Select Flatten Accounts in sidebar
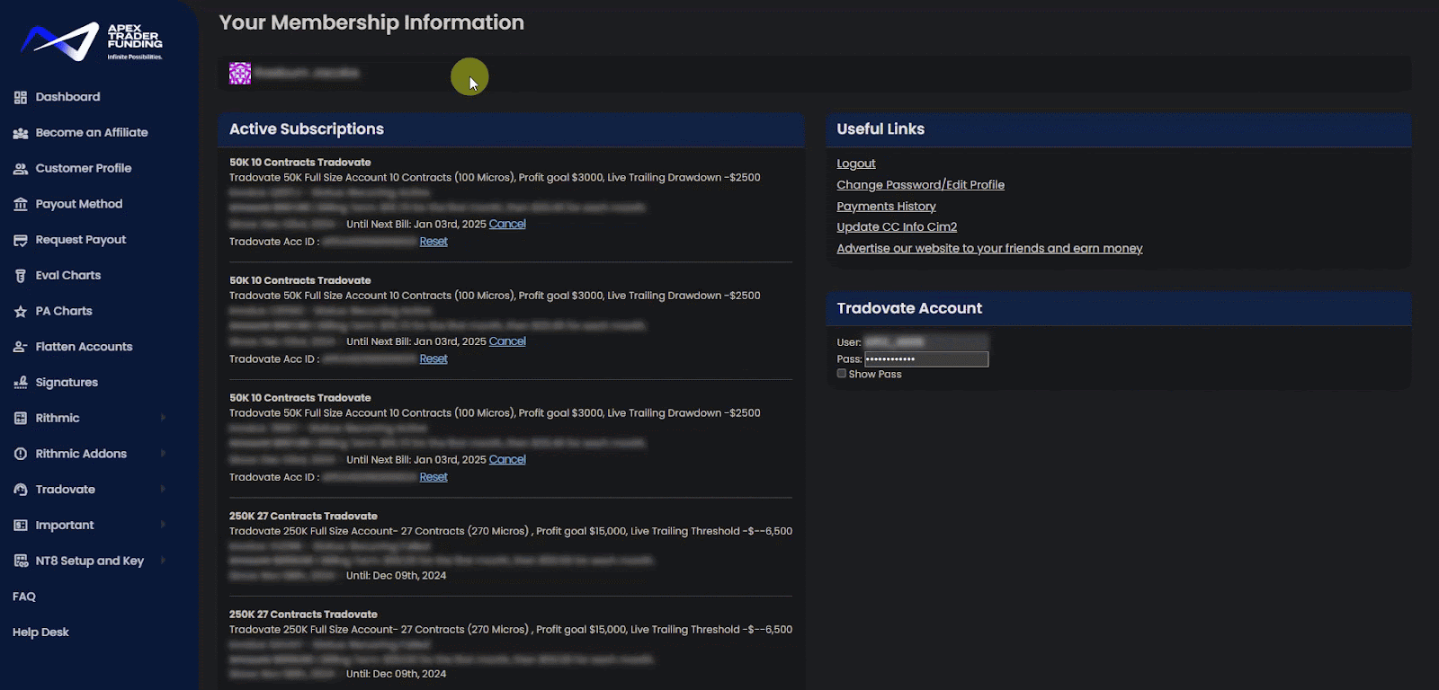Screen dimensions: 1439x690 (x=84, y=347)
